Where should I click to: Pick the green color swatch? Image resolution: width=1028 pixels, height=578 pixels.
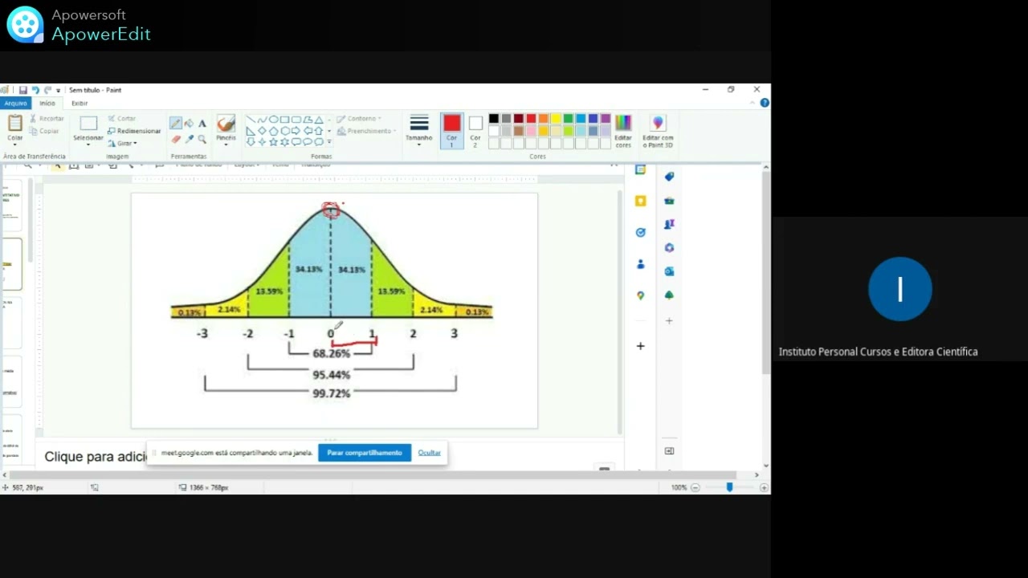568,119
